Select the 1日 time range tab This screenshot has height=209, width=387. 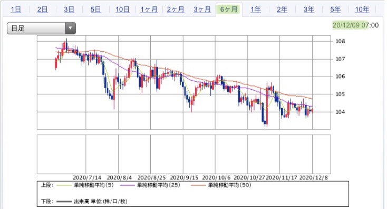click(x=16, y=9)
